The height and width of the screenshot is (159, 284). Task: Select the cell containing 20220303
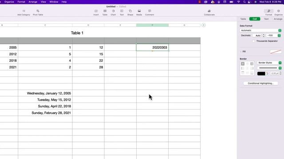point(152,47)
